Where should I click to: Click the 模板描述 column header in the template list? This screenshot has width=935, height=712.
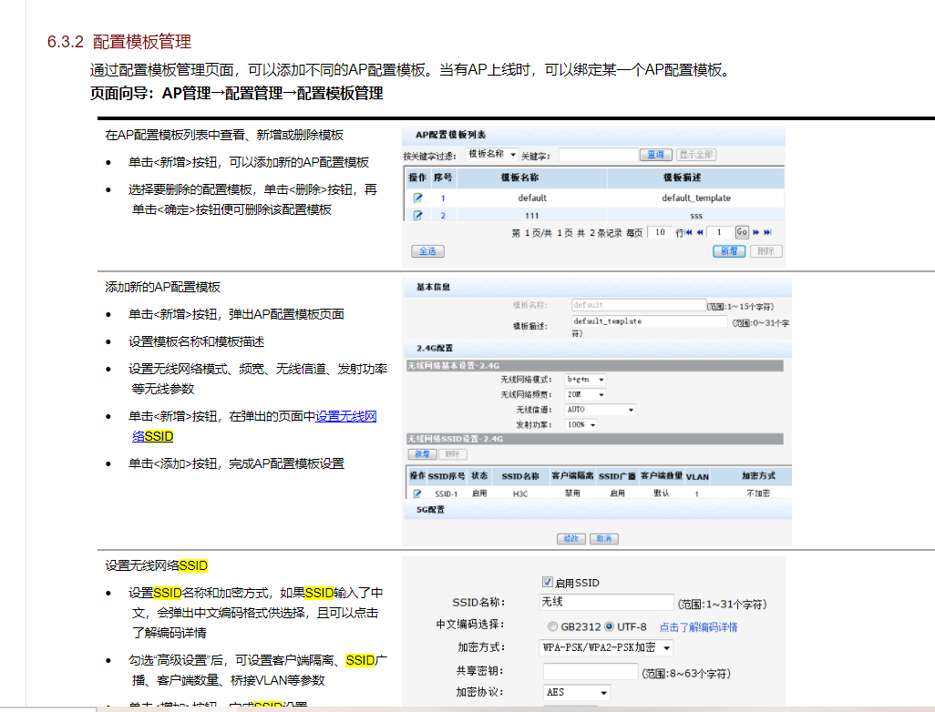[x=683, y=178]
